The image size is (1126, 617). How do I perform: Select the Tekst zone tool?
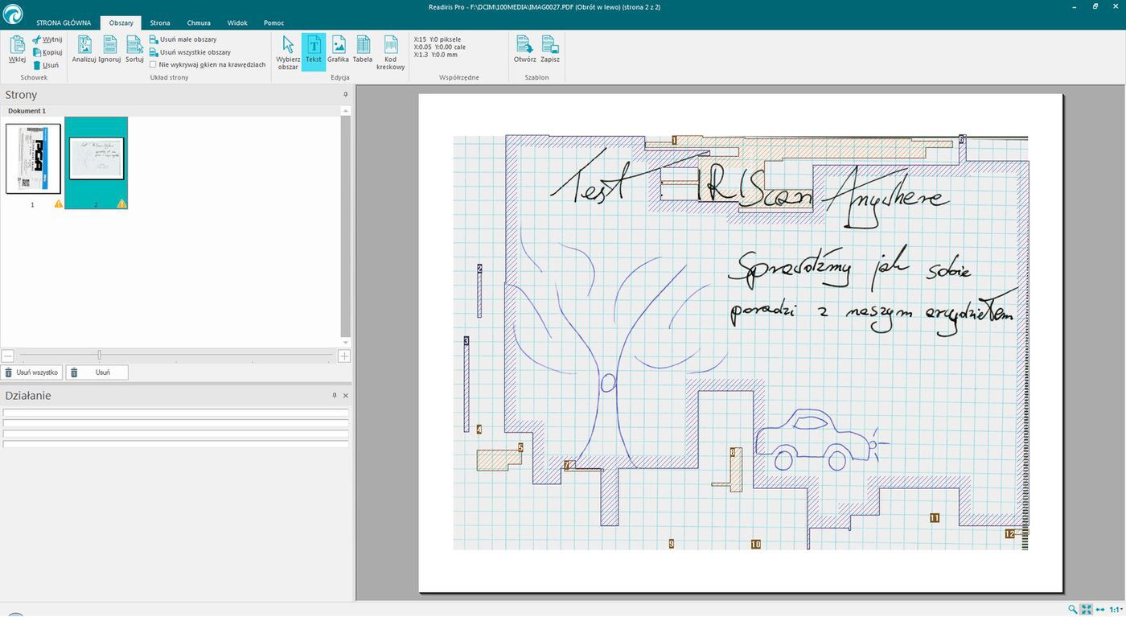(x=314, y=51)
